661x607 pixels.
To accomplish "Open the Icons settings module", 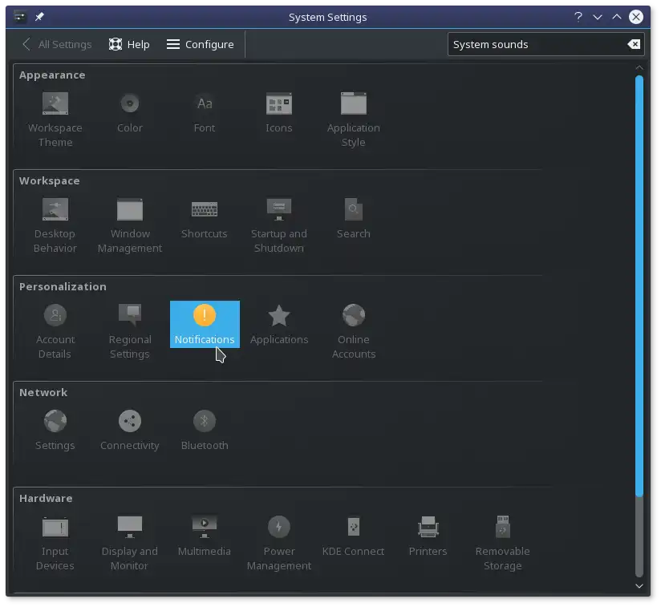I will 278,112.
